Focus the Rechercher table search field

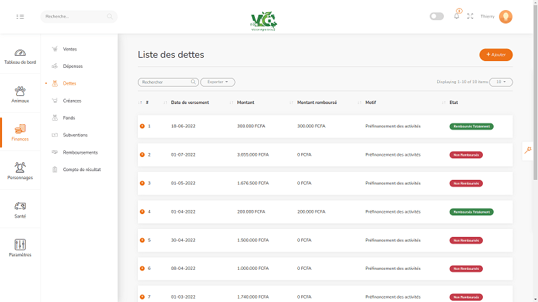coord(165,82)
